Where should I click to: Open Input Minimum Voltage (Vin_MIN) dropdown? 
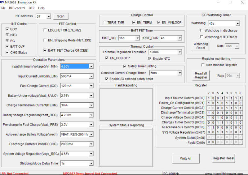pos(91,66)
